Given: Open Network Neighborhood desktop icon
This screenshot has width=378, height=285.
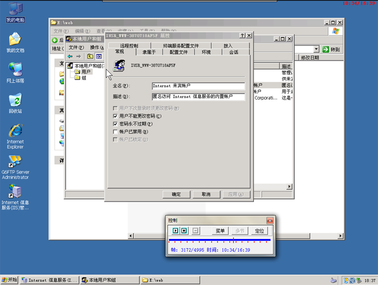Looking at the screenshot, I should (x=15, y=72).
